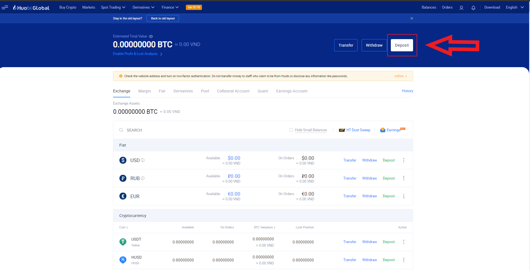Click Download in navbar

click(492, 7)
